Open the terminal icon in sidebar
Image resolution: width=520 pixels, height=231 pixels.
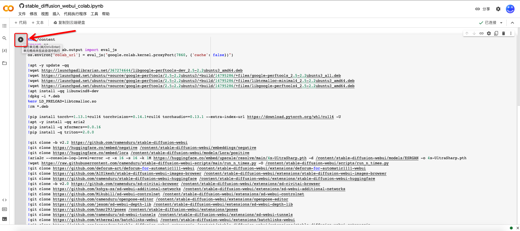tap(4, 219)
